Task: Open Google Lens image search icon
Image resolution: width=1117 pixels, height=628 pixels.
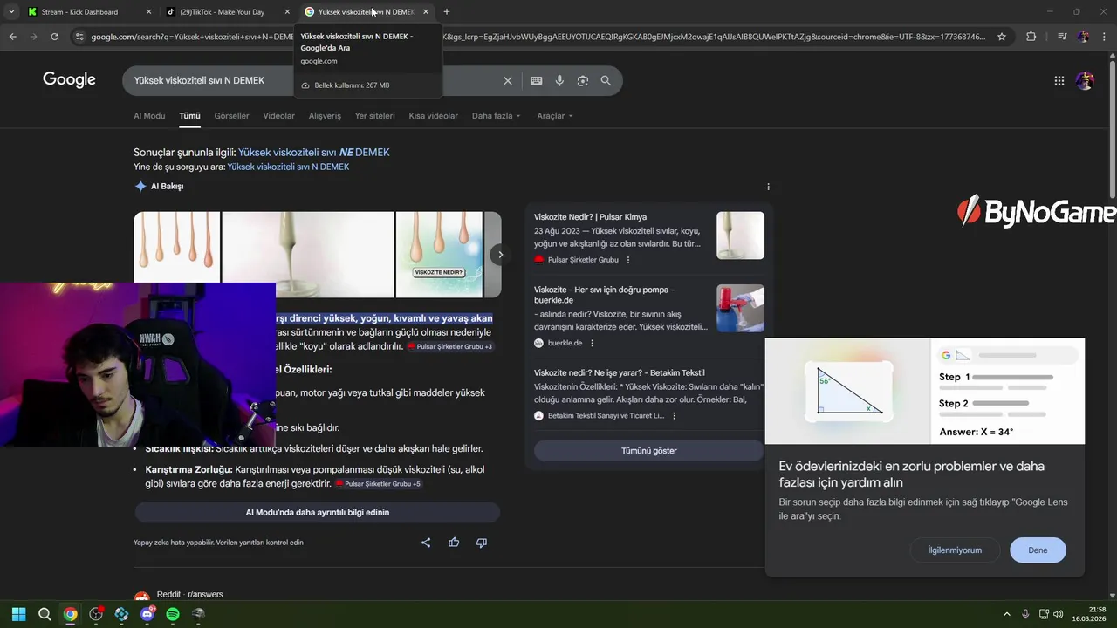Action: (583, 80)
